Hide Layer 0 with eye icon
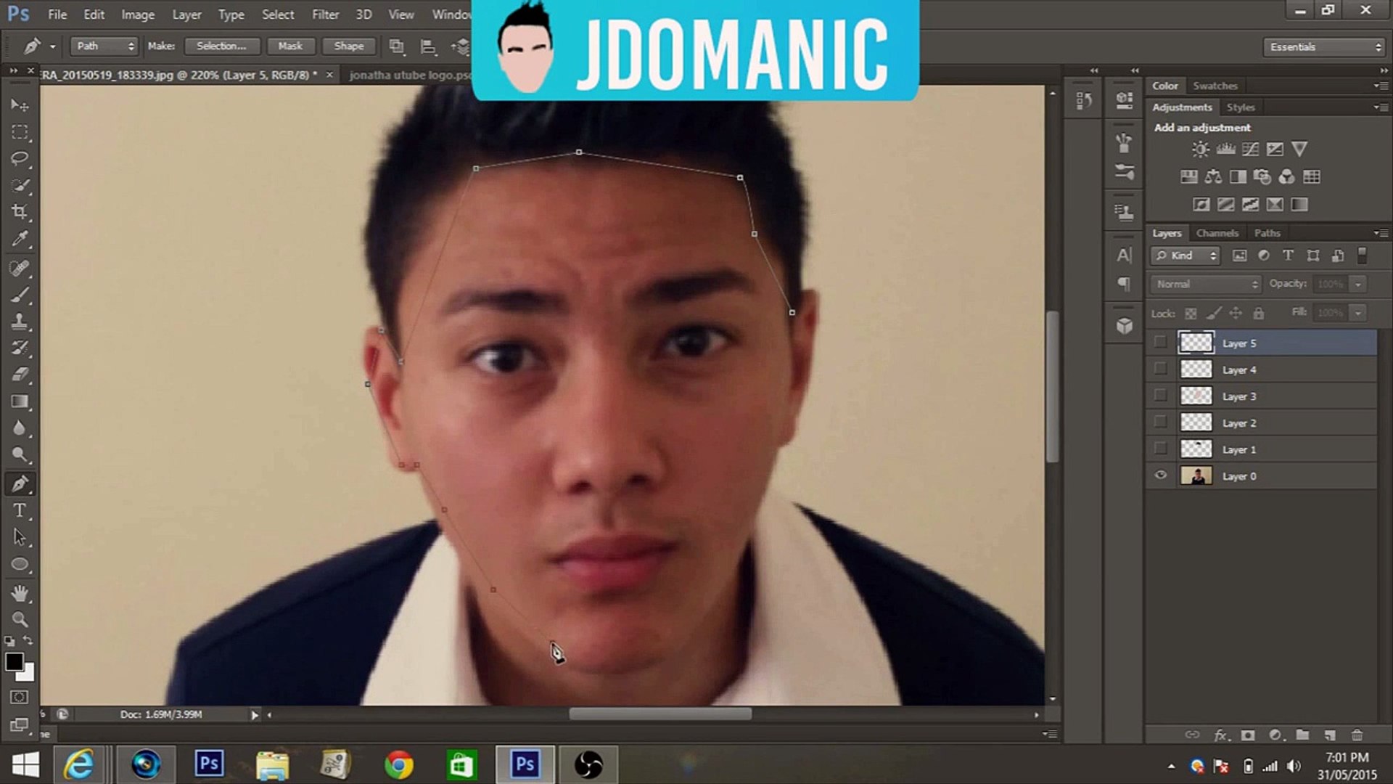Screen dimensions: 1393x784 1160,475
